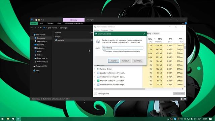Open the Inicio ribbon tab in File Explorer
The image size is (215, 121).
(41, 23)
